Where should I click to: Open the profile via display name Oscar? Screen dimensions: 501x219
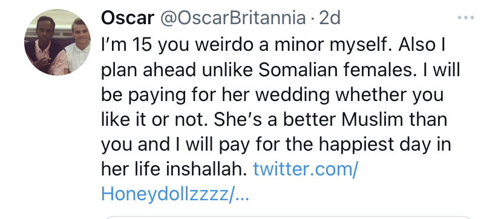point(128,18)
